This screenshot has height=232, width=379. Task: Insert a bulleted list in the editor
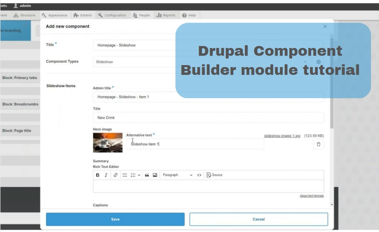coord(125,175)
